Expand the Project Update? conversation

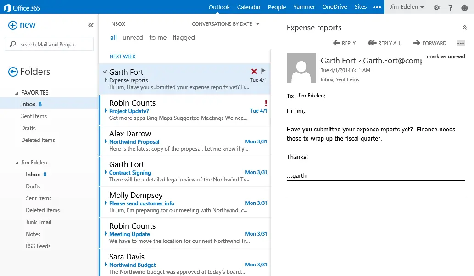coord(106,111)
